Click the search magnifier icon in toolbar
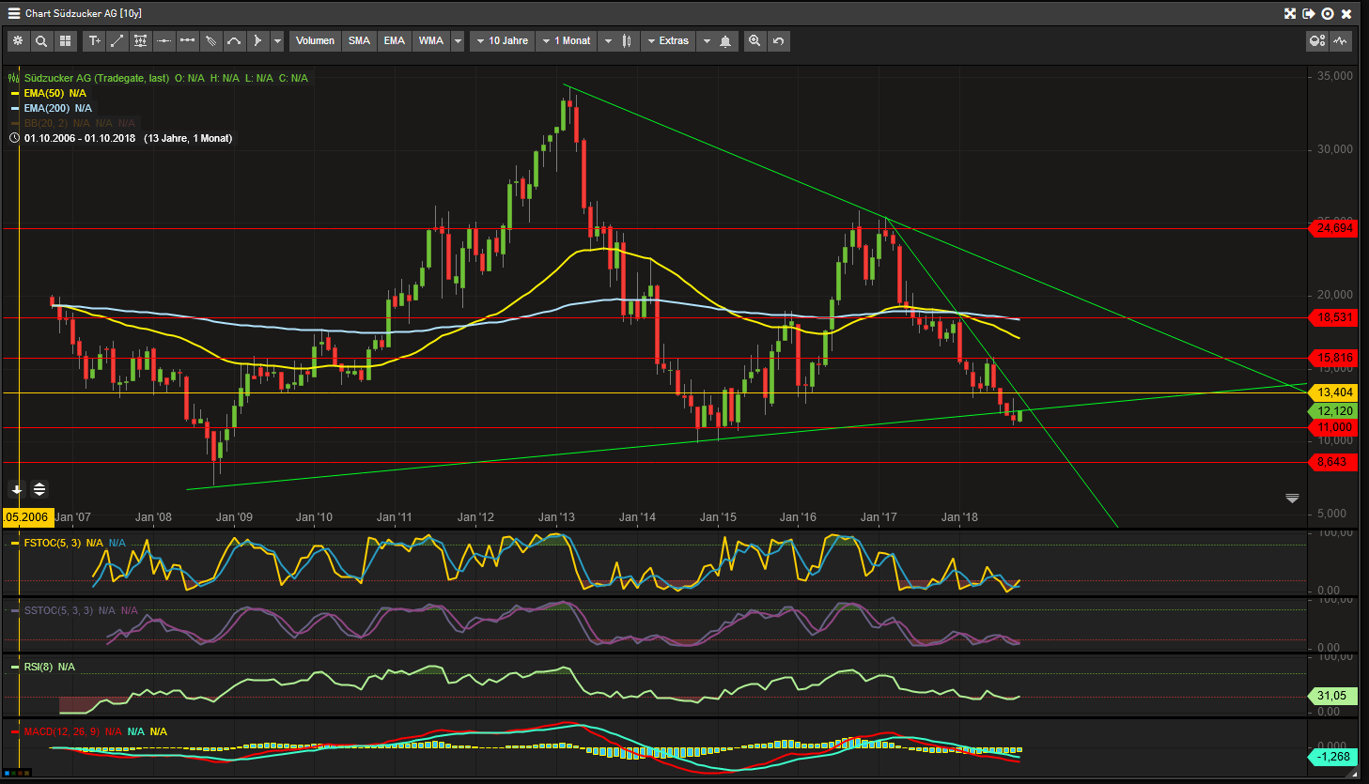This screenshot has height=784, width=1369. tap(41, 41)
